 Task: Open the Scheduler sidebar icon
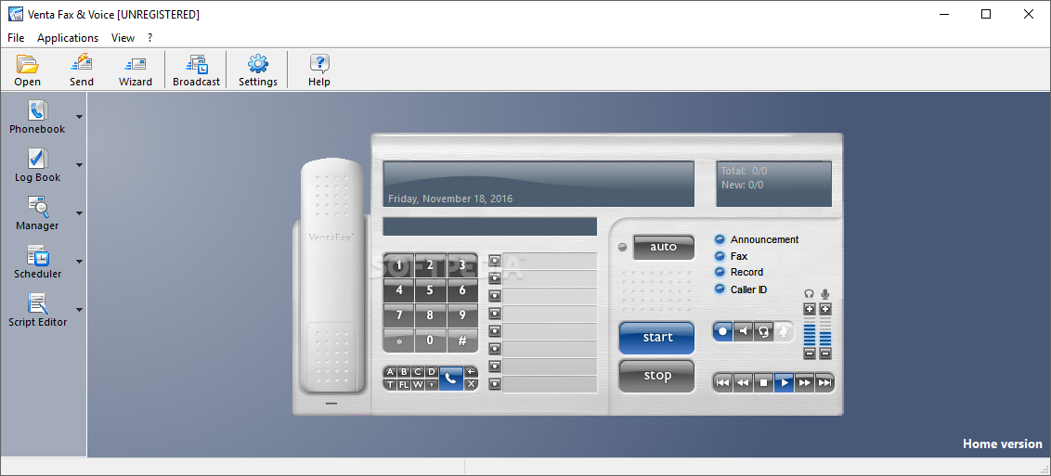coord(37,254)
